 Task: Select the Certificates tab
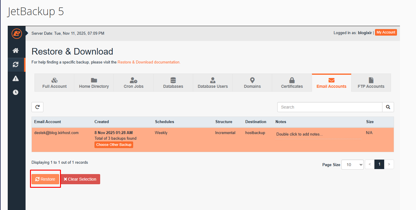(292, 83)
